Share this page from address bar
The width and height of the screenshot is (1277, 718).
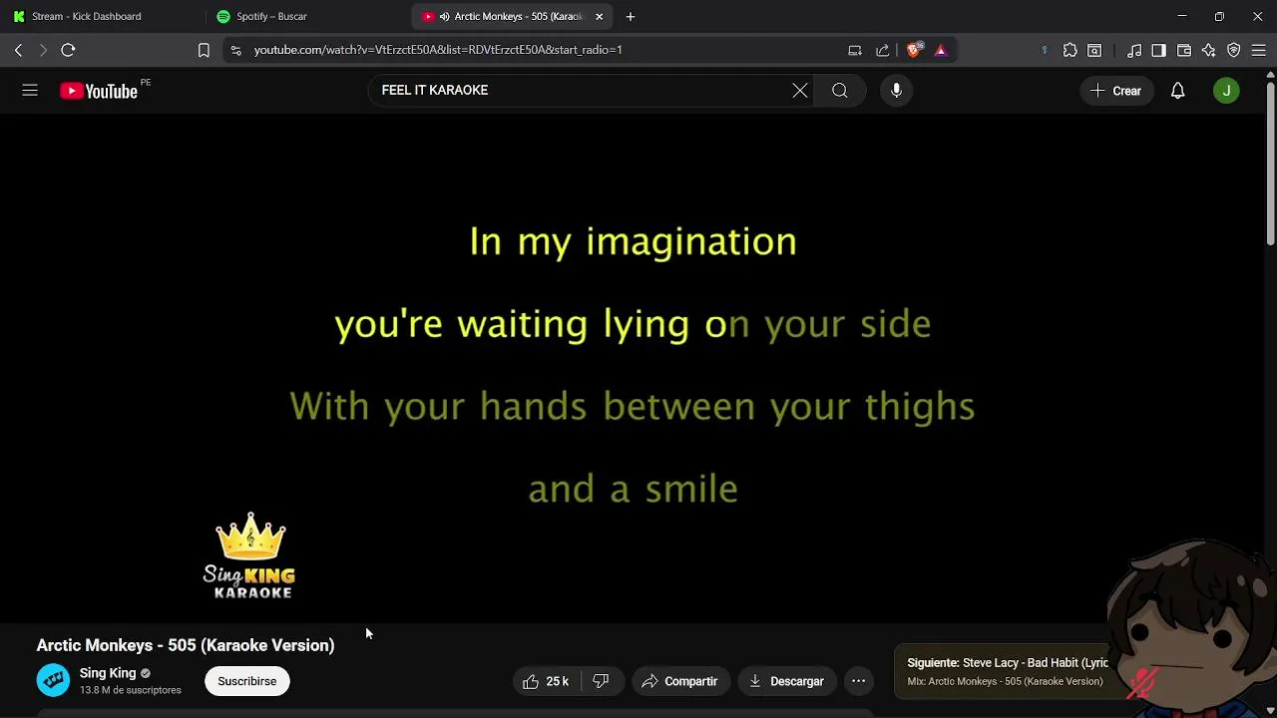882,50
